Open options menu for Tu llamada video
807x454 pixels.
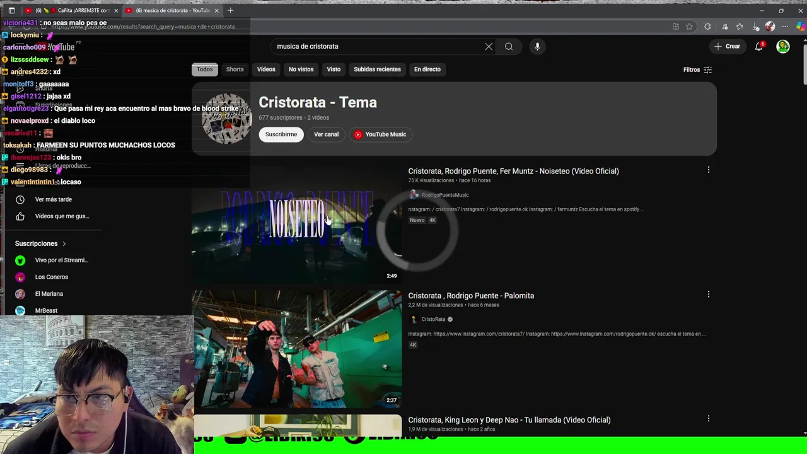tap(708, 419)
